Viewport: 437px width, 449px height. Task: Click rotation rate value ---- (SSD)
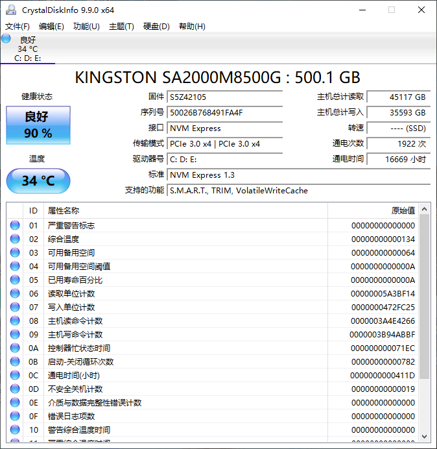click(x=398, y=128)
